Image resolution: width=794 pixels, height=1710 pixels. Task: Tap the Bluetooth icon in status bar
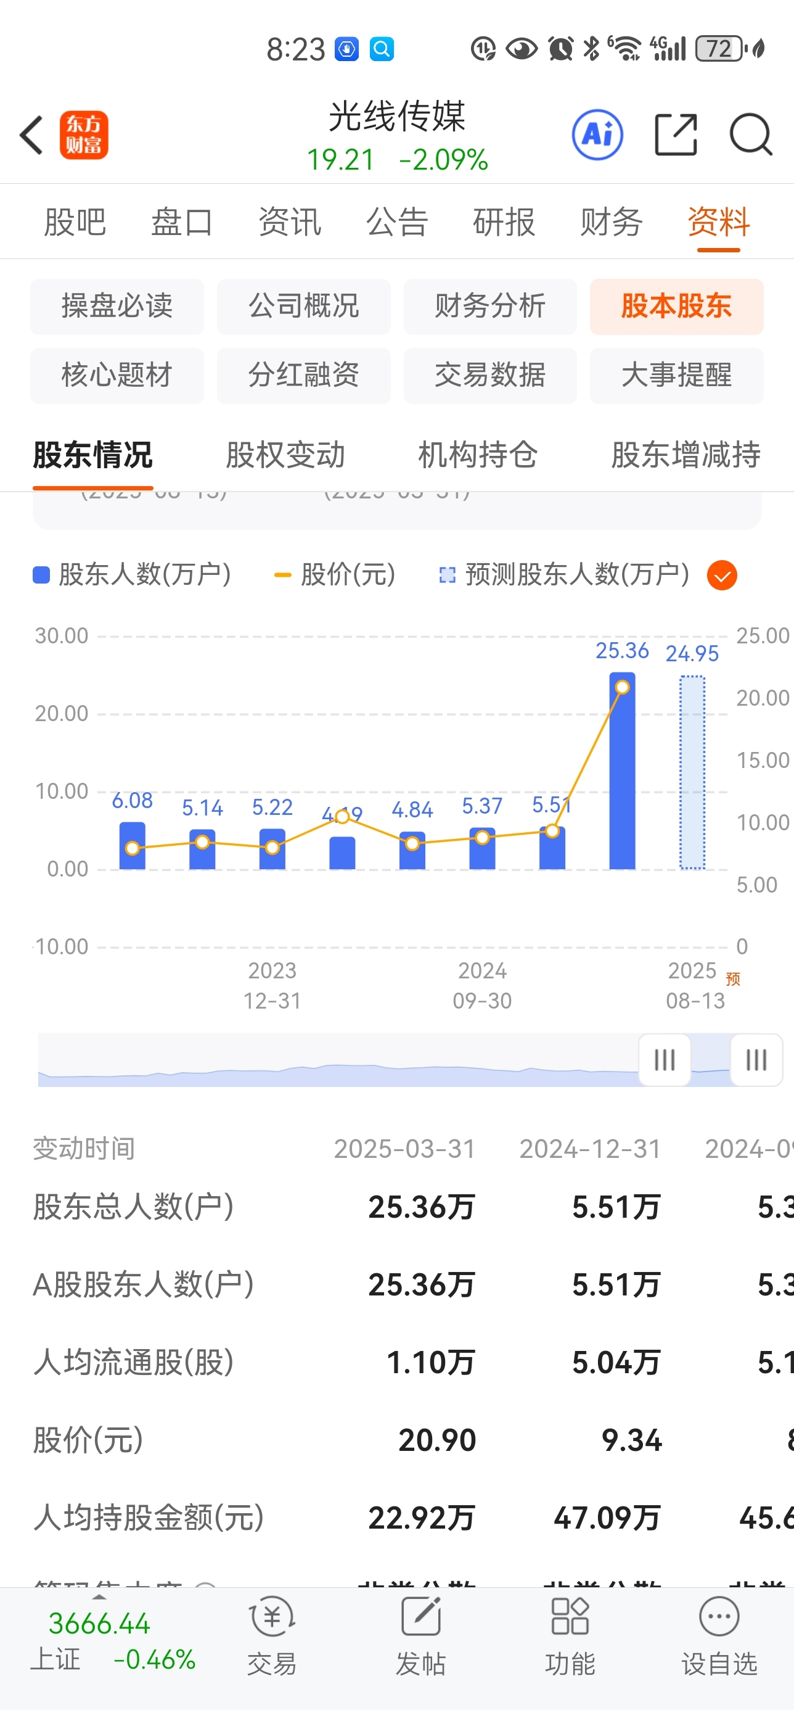tap(591, 49)
